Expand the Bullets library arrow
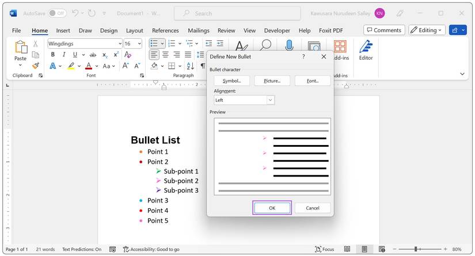 pos(162,44)
